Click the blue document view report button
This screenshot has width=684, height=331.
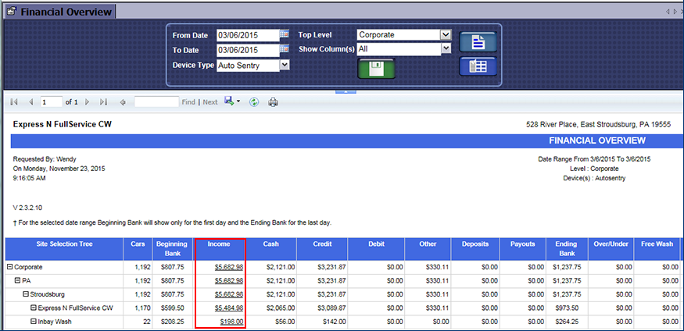[x=478, y=42]
